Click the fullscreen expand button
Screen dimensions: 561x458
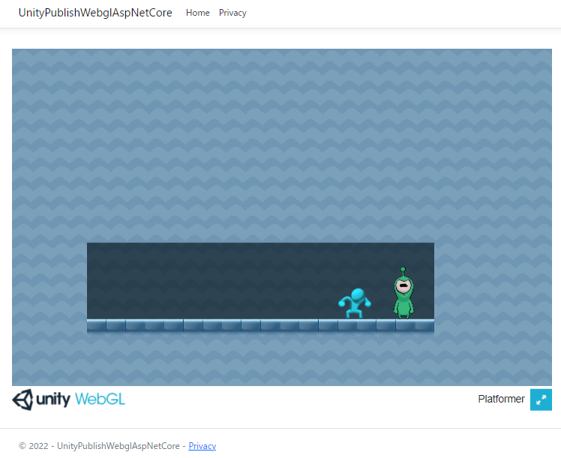[x=541, y=400]
